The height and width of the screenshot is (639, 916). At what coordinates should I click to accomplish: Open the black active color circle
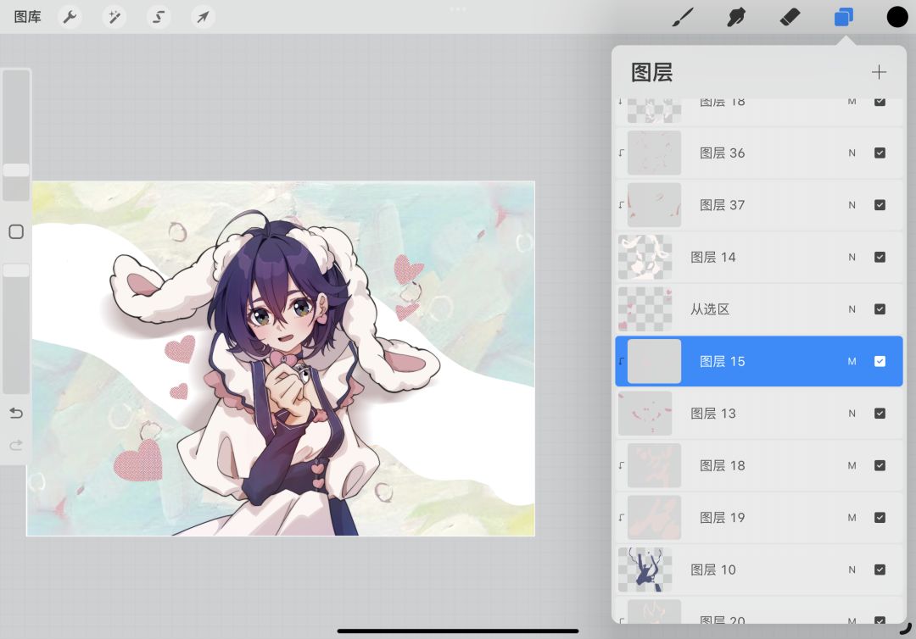pos(896,17)
